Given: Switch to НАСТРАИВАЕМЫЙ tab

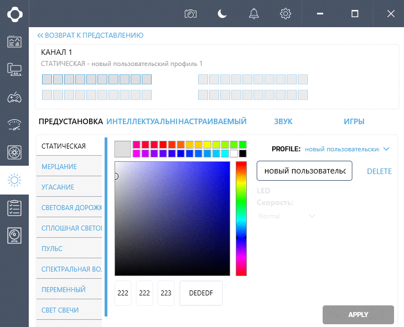Looking at the screenshot, I should [x=213, y=121].
